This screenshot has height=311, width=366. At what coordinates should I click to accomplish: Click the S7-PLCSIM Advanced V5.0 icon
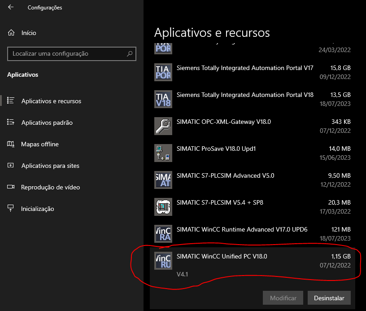click(163, 180)
